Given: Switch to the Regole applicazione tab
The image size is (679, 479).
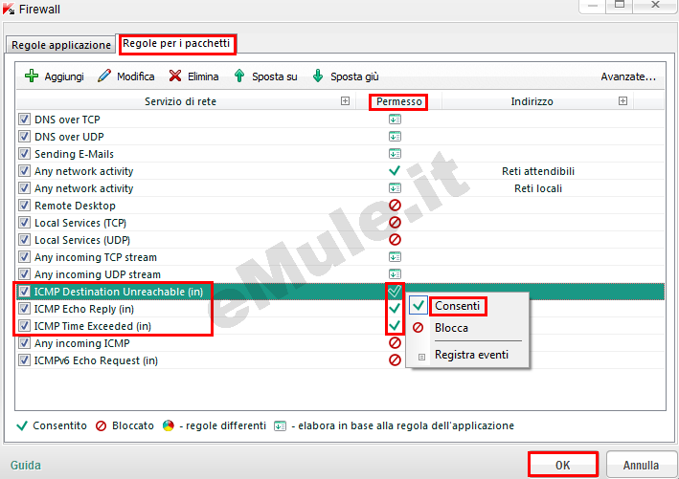Looking at the screenshot, I should 60,45.
